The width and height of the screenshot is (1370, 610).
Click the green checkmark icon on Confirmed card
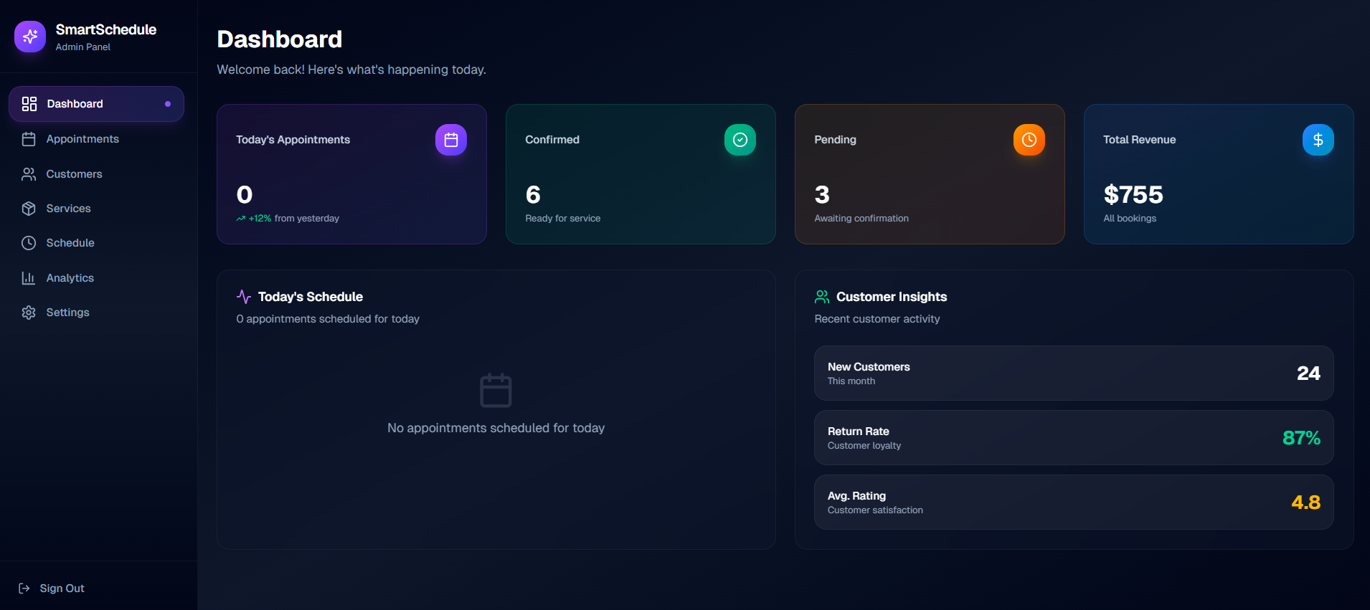point(740,140)
